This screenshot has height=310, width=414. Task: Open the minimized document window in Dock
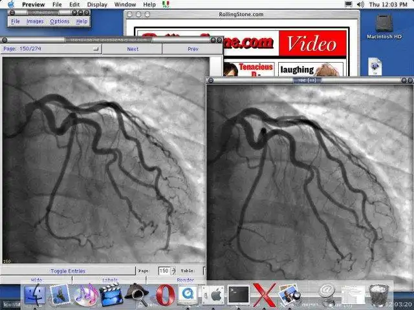pos(353,295)
